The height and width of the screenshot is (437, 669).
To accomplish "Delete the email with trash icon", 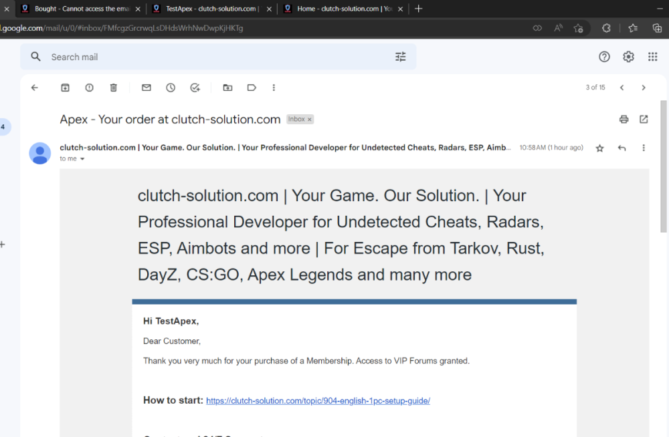I will [114, 88].
